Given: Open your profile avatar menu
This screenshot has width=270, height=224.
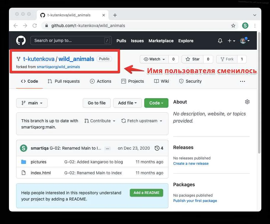Looking at the screenshot, I should pos(243,40).
